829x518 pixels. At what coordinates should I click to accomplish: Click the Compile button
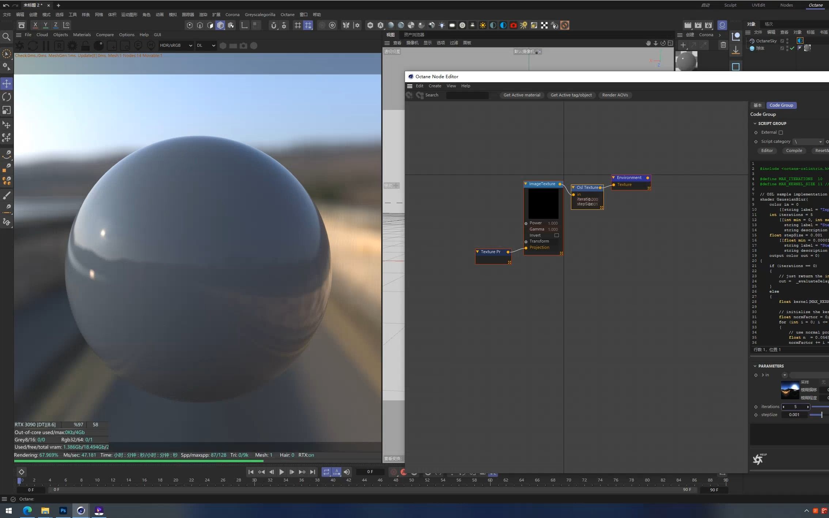[794, 151]
